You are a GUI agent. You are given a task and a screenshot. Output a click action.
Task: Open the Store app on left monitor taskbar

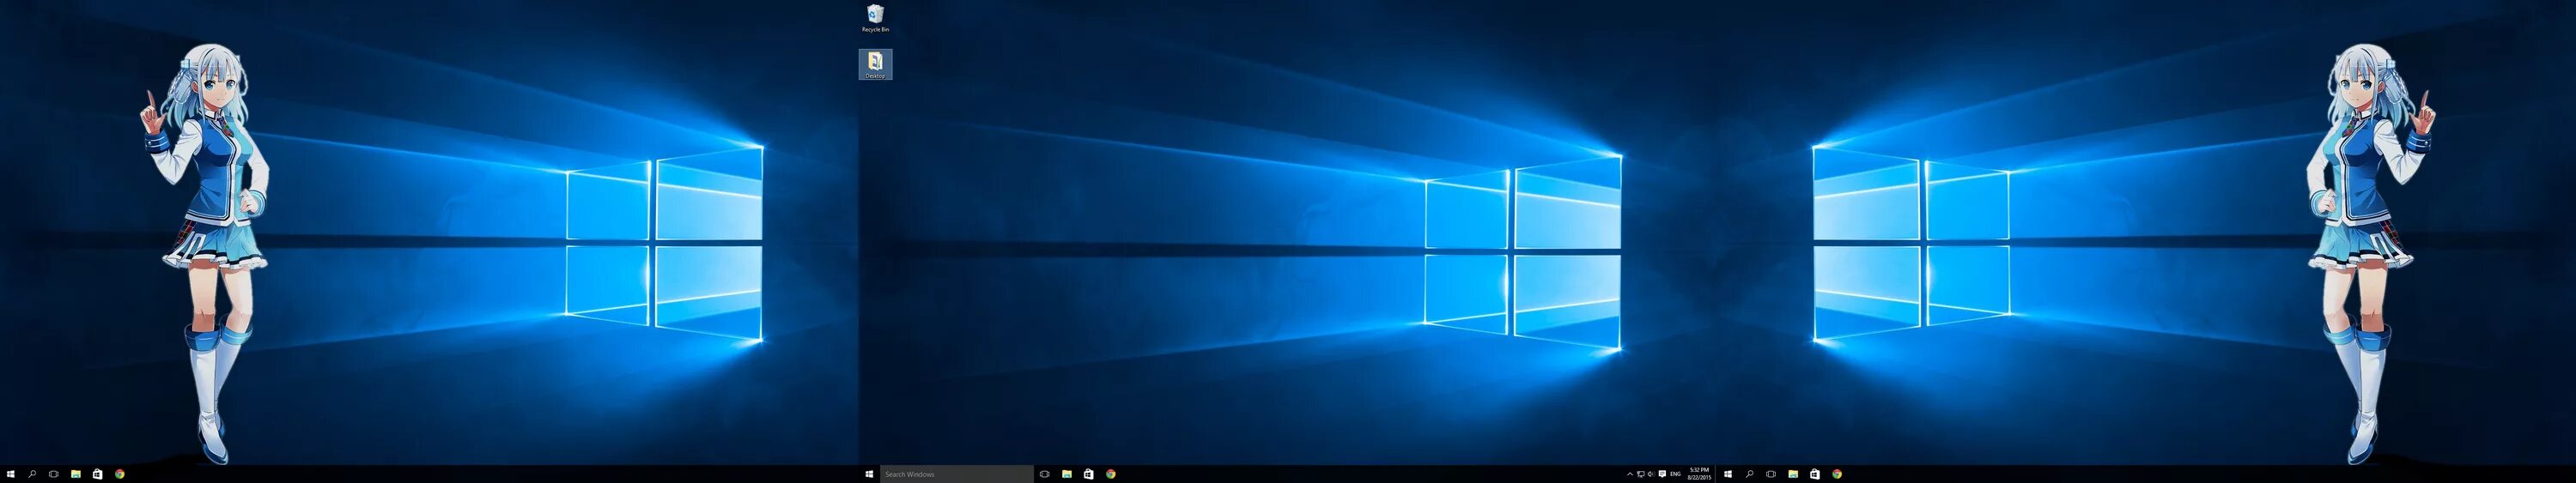tap(98, 474)
